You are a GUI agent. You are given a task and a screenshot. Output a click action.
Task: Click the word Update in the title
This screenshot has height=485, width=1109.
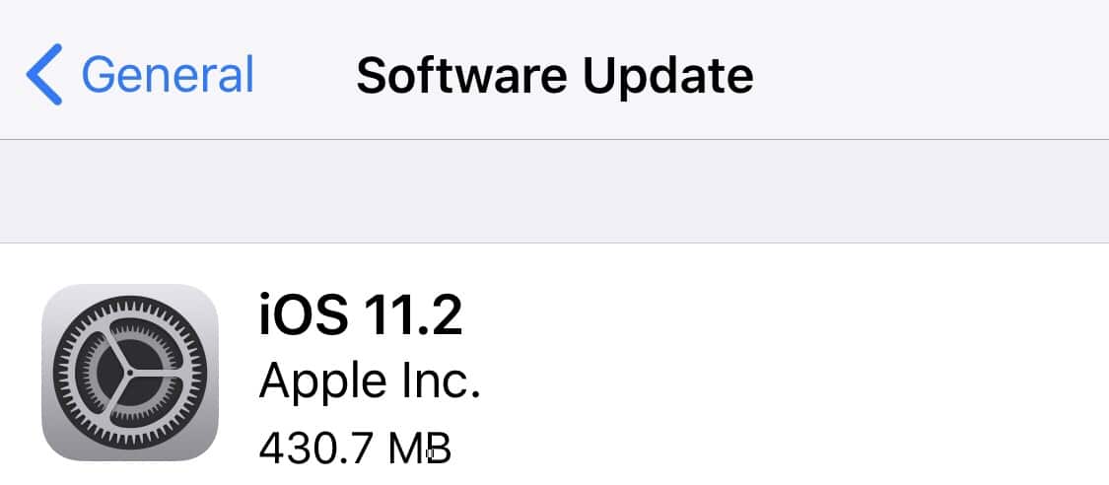coord(667,74)
